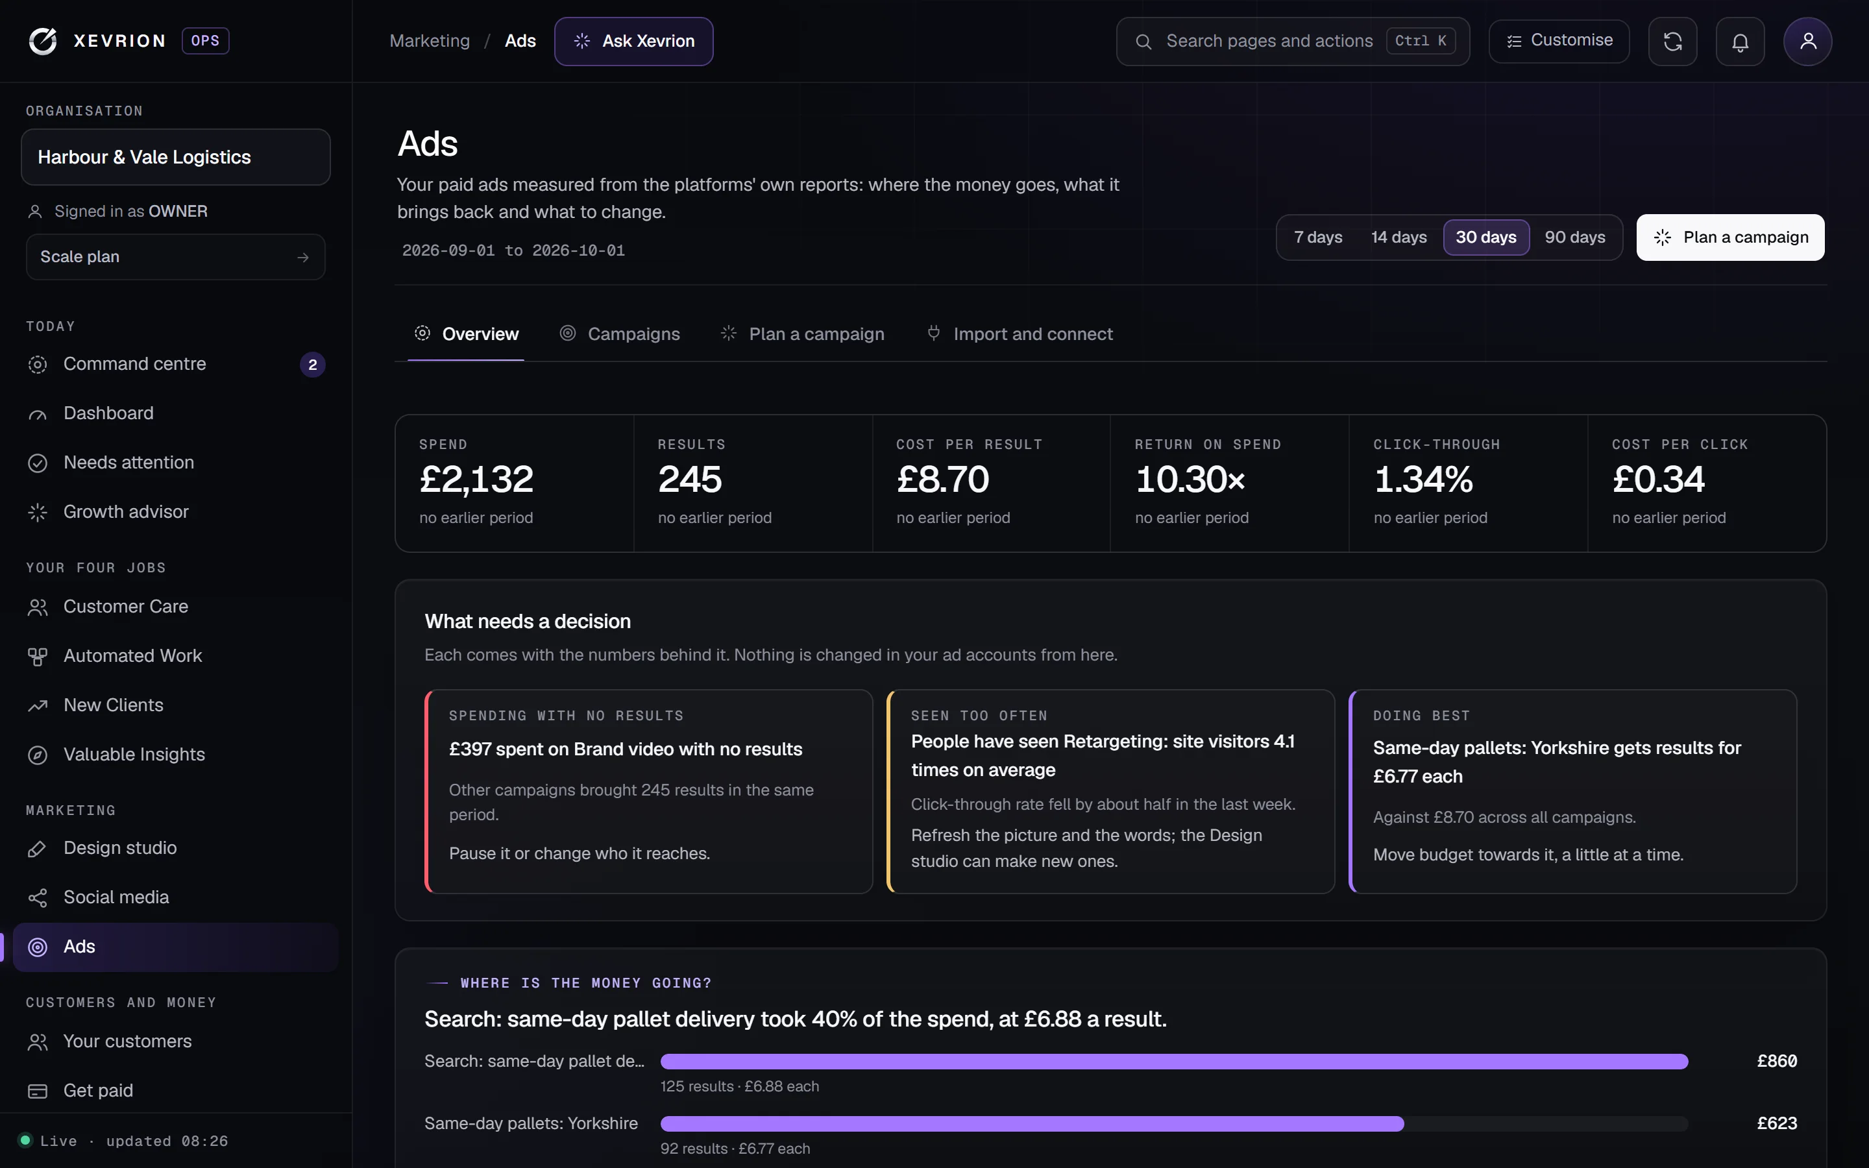Click the Automated Work workflow icon
Screen dimensions: 1869x1168
(x=37, y=657)
